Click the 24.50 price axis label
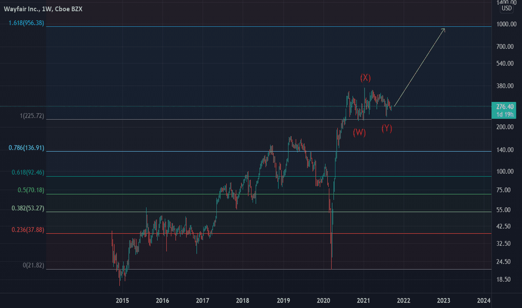522x308 pixels. point(504,262)
